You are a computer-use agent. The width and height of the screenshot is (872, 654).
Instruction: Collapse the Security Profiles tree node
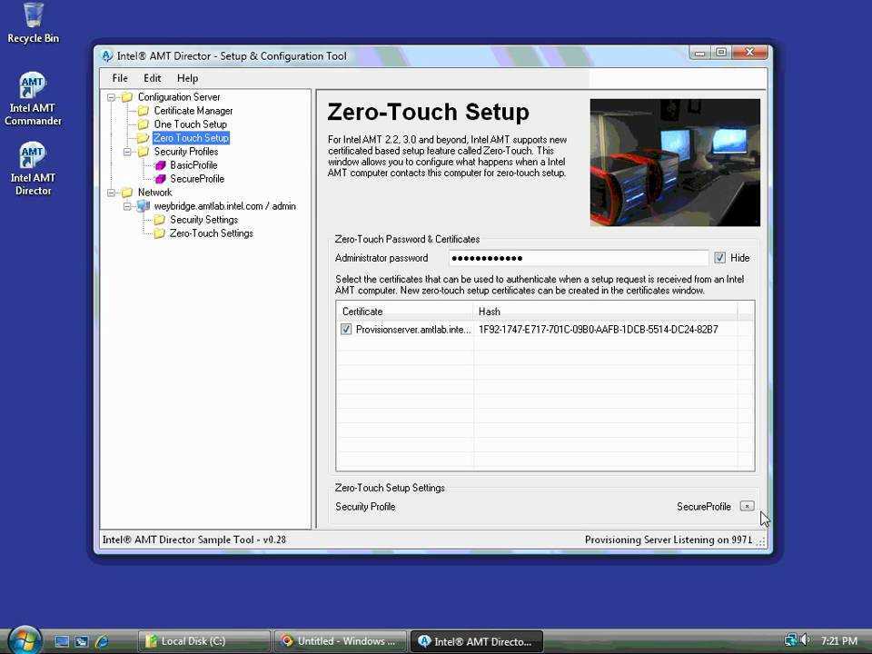127,152
